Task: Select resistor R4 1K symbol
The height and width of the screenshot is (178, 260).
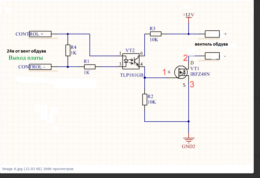Action: point(68,50)
